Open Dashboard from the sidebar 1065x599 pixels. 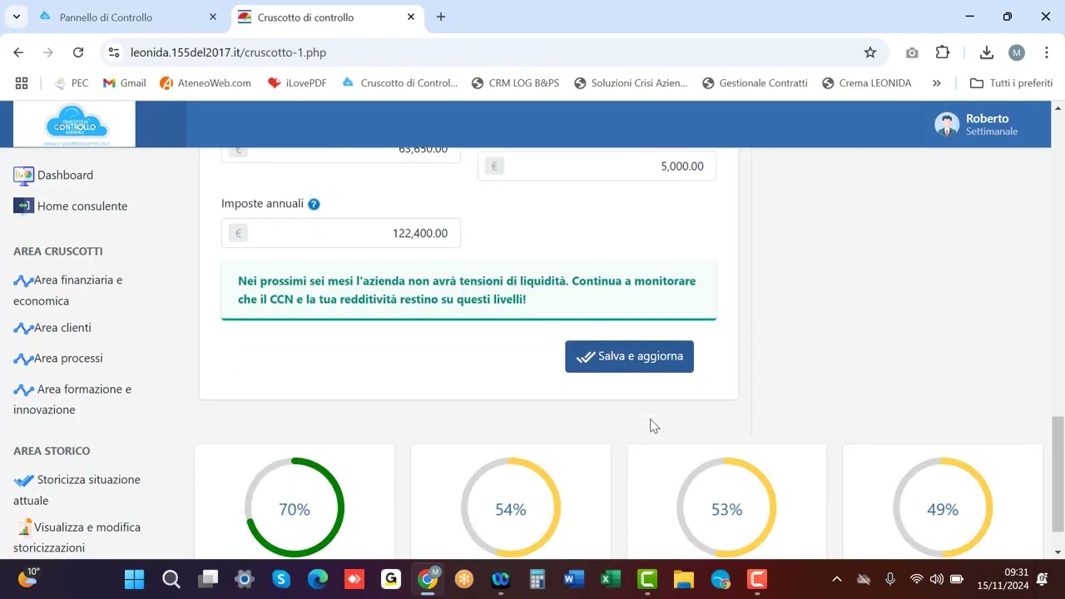click(64, 176)
